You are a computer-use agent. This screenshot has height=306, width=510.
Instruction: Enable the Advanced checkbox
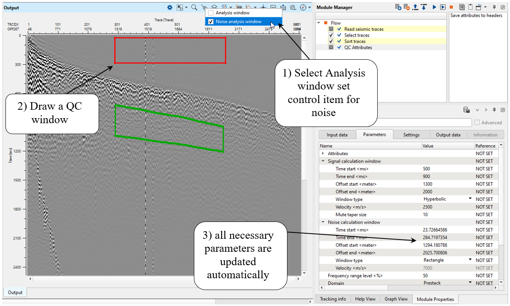(477, 123)
